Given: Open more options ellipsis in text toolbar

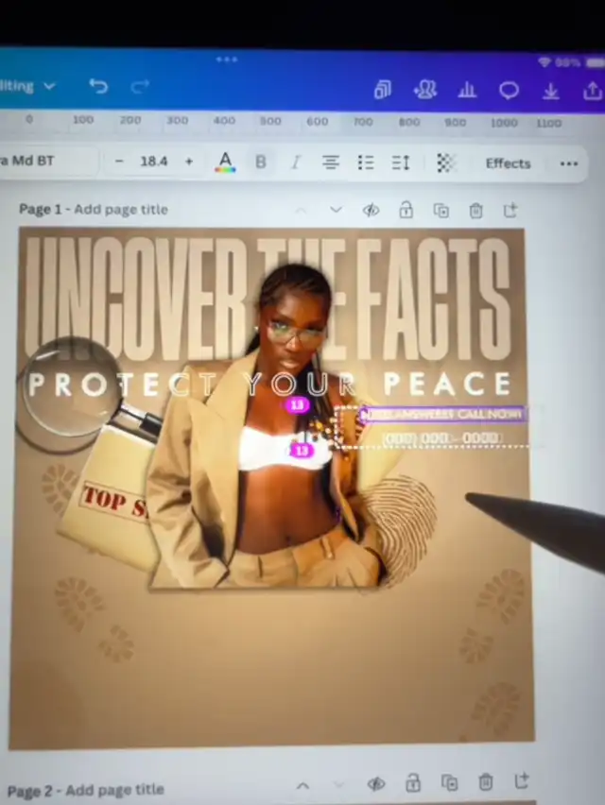Looking at the screenshot, I should pos(568,163).
